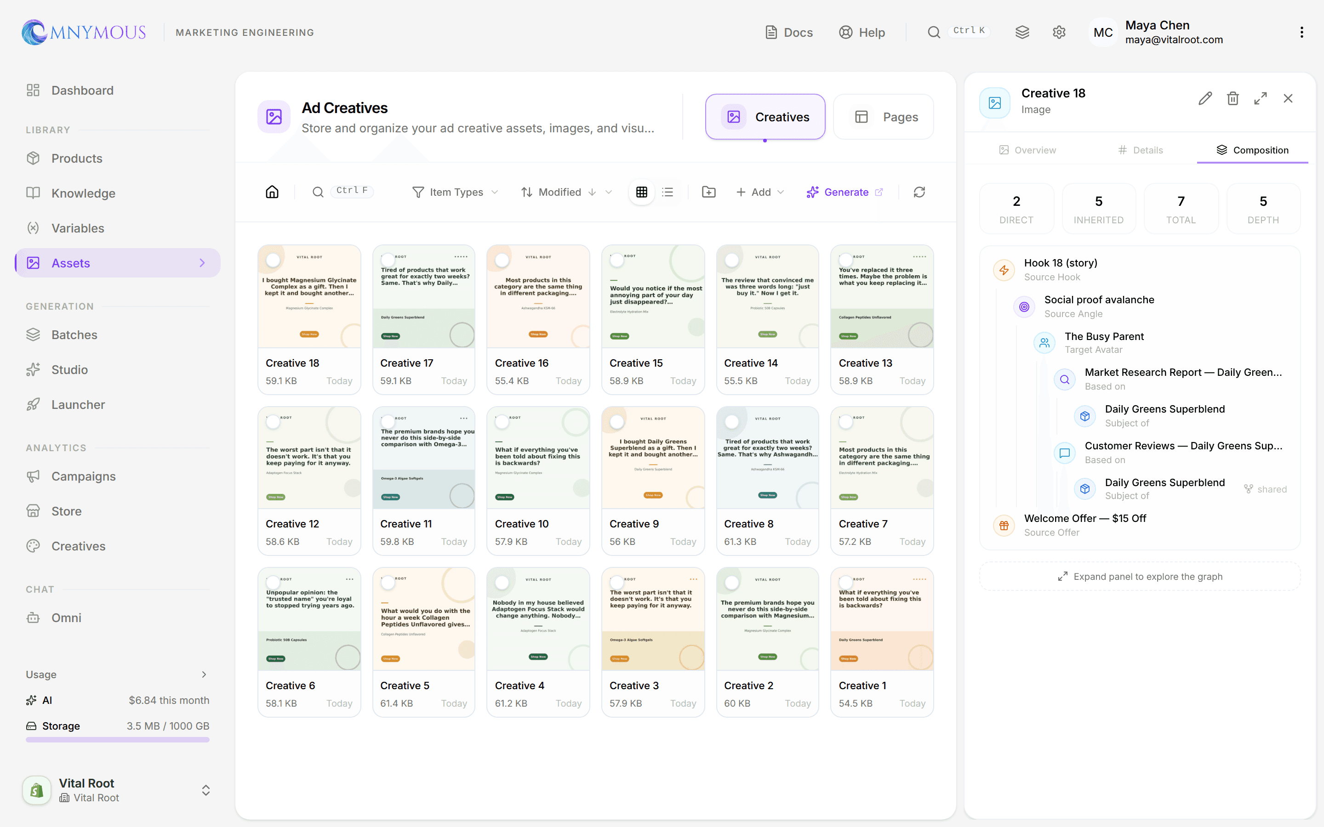Open the three-dot user menu
Image resolution: width=1324 pixels, height=827 pixels.
coord(1301,32)
